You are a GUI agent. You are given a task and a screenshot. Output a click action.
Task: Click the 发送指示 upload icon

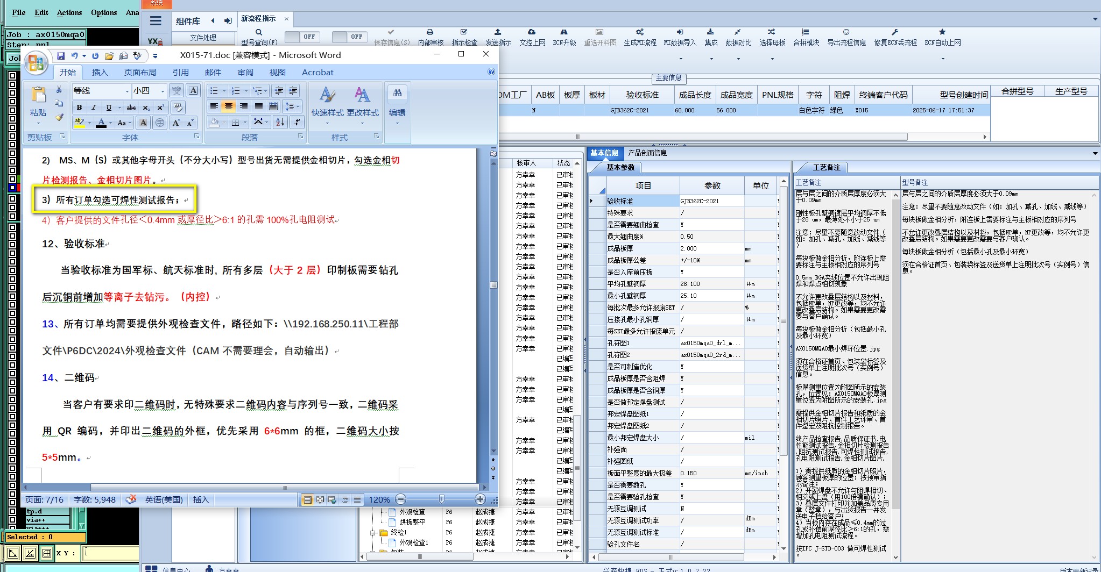coord(498,32)
